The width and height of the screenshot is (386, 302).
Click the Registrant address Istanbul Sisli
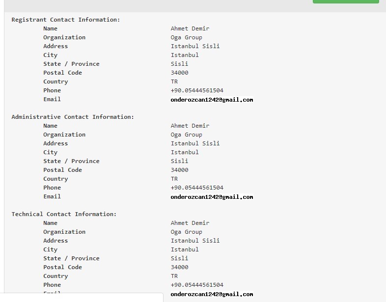tap(195, 46)
